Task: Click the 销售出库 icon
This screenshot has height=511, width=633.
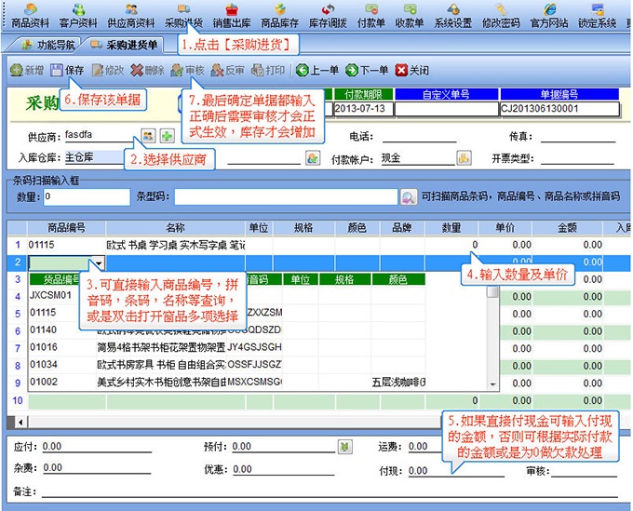Action: coord(231,15)
